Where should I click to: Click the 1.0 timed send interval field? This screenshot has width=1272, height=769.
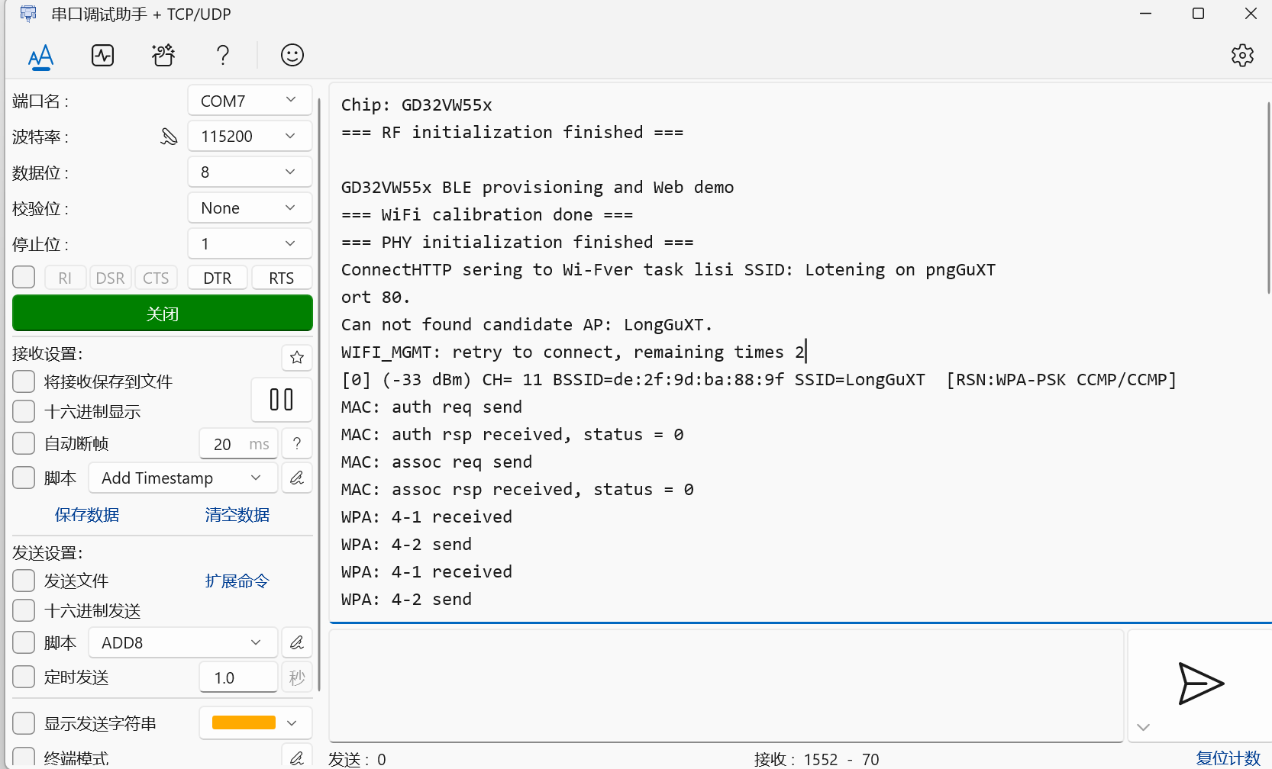pos(238,677)
